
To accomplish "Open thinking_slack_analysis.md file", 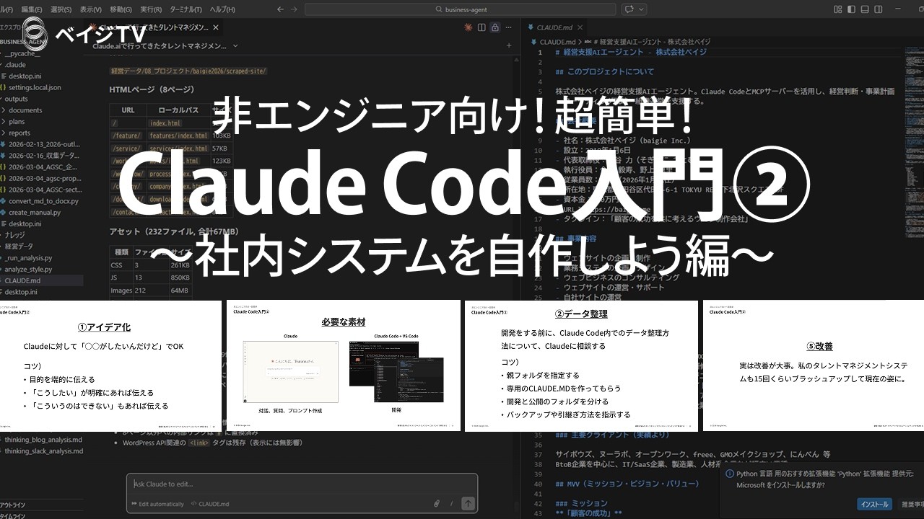I will pyautogui.click(x=43, y=451).
